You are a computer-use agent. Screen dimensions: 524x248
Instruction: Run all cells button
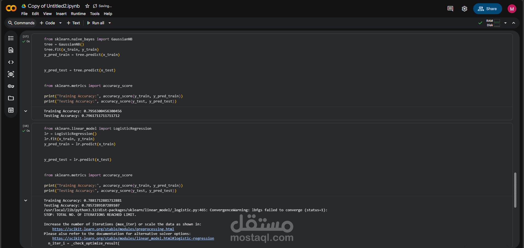pos(96,23)
